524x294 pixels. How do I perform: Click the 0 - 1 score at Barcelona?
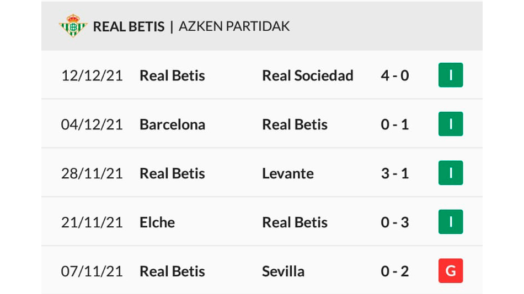point(395,125)
